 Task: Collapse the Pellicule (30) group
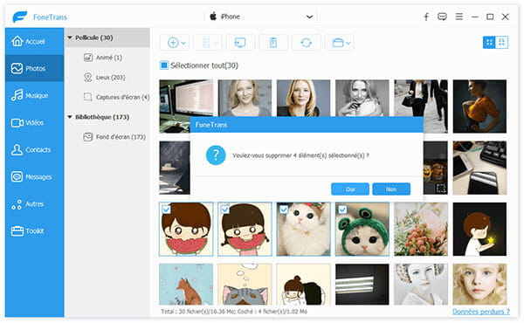(x=70, y=38)
